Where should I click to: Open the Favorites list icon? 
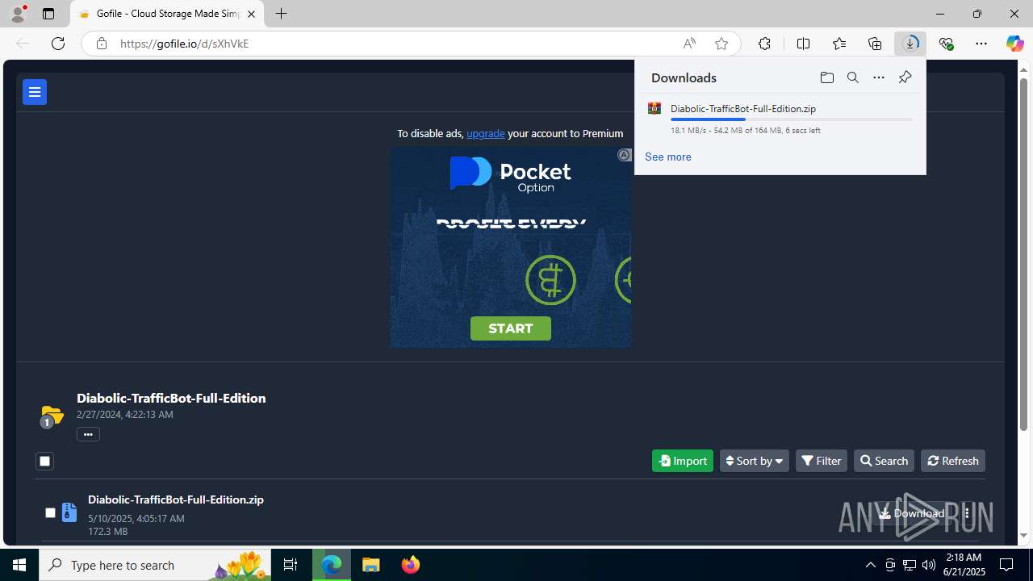(x=839, y=44)
